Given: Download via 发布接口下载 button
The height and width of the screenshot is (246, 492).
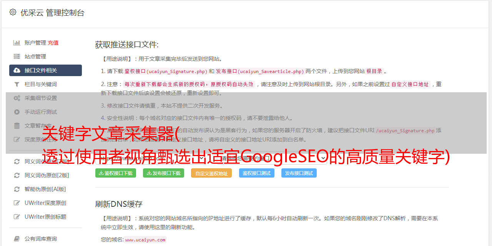Looking at the screenshot, I should 163,173.
